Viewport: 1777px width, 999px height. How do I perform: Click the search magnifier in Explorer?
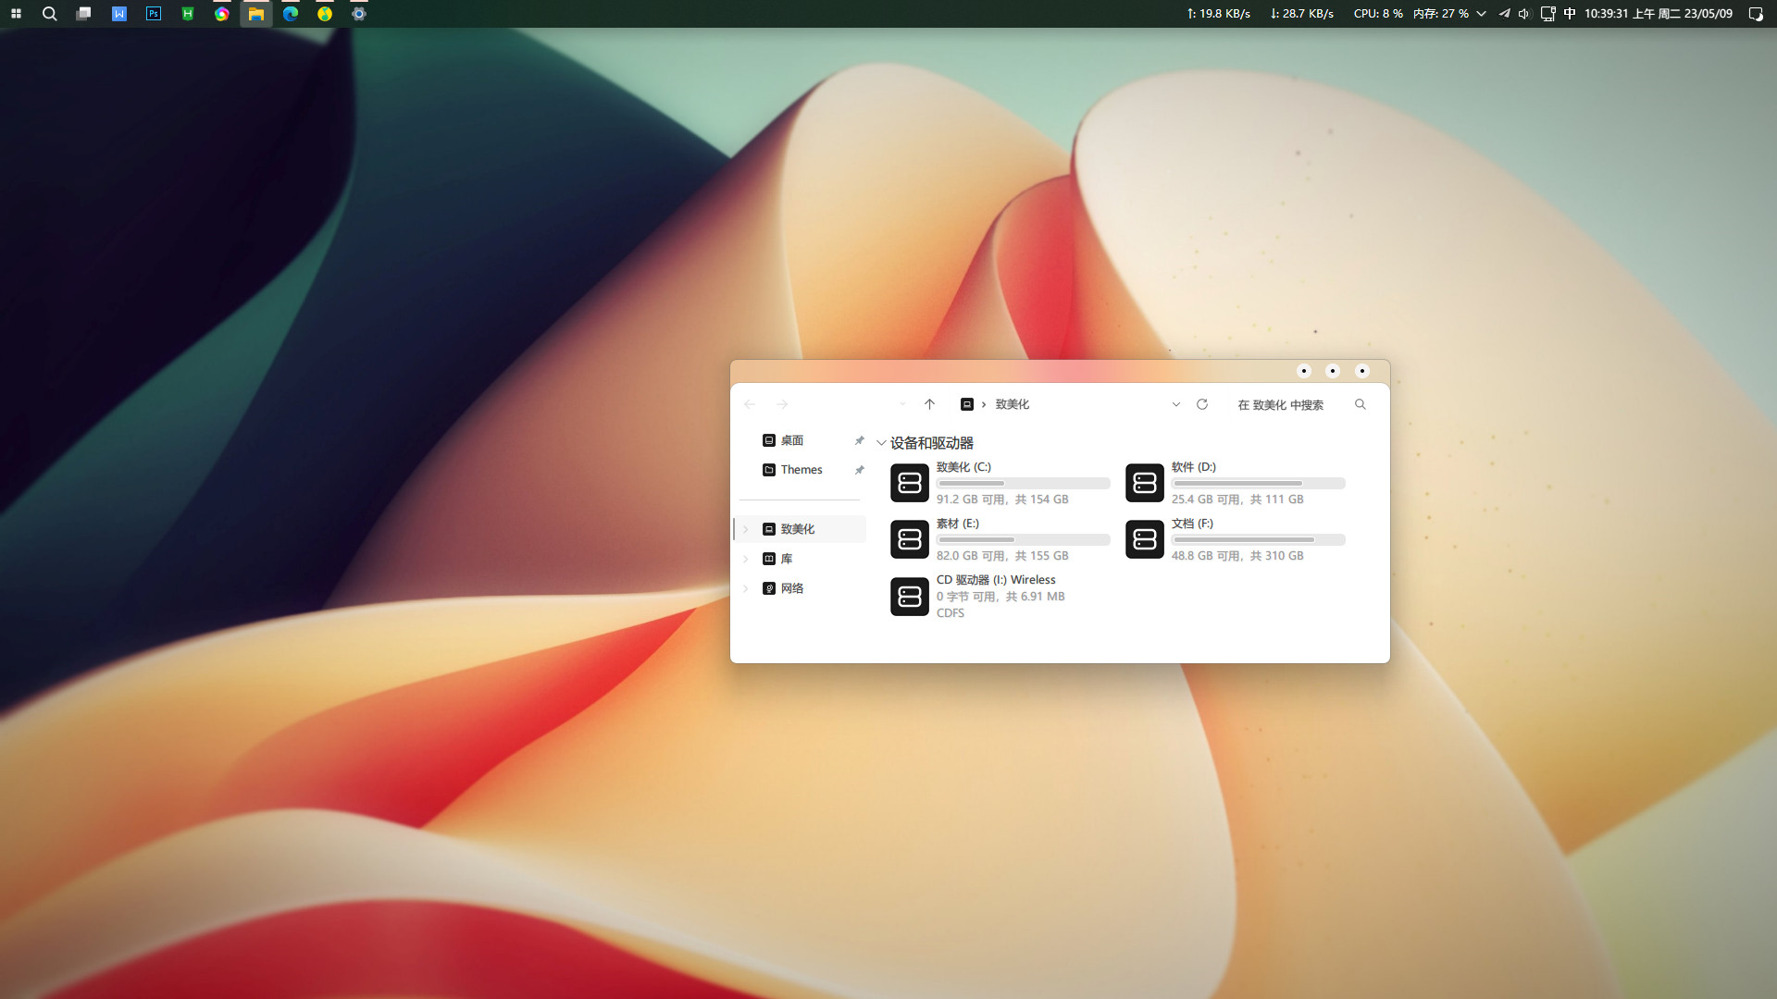pos(1360,404)
